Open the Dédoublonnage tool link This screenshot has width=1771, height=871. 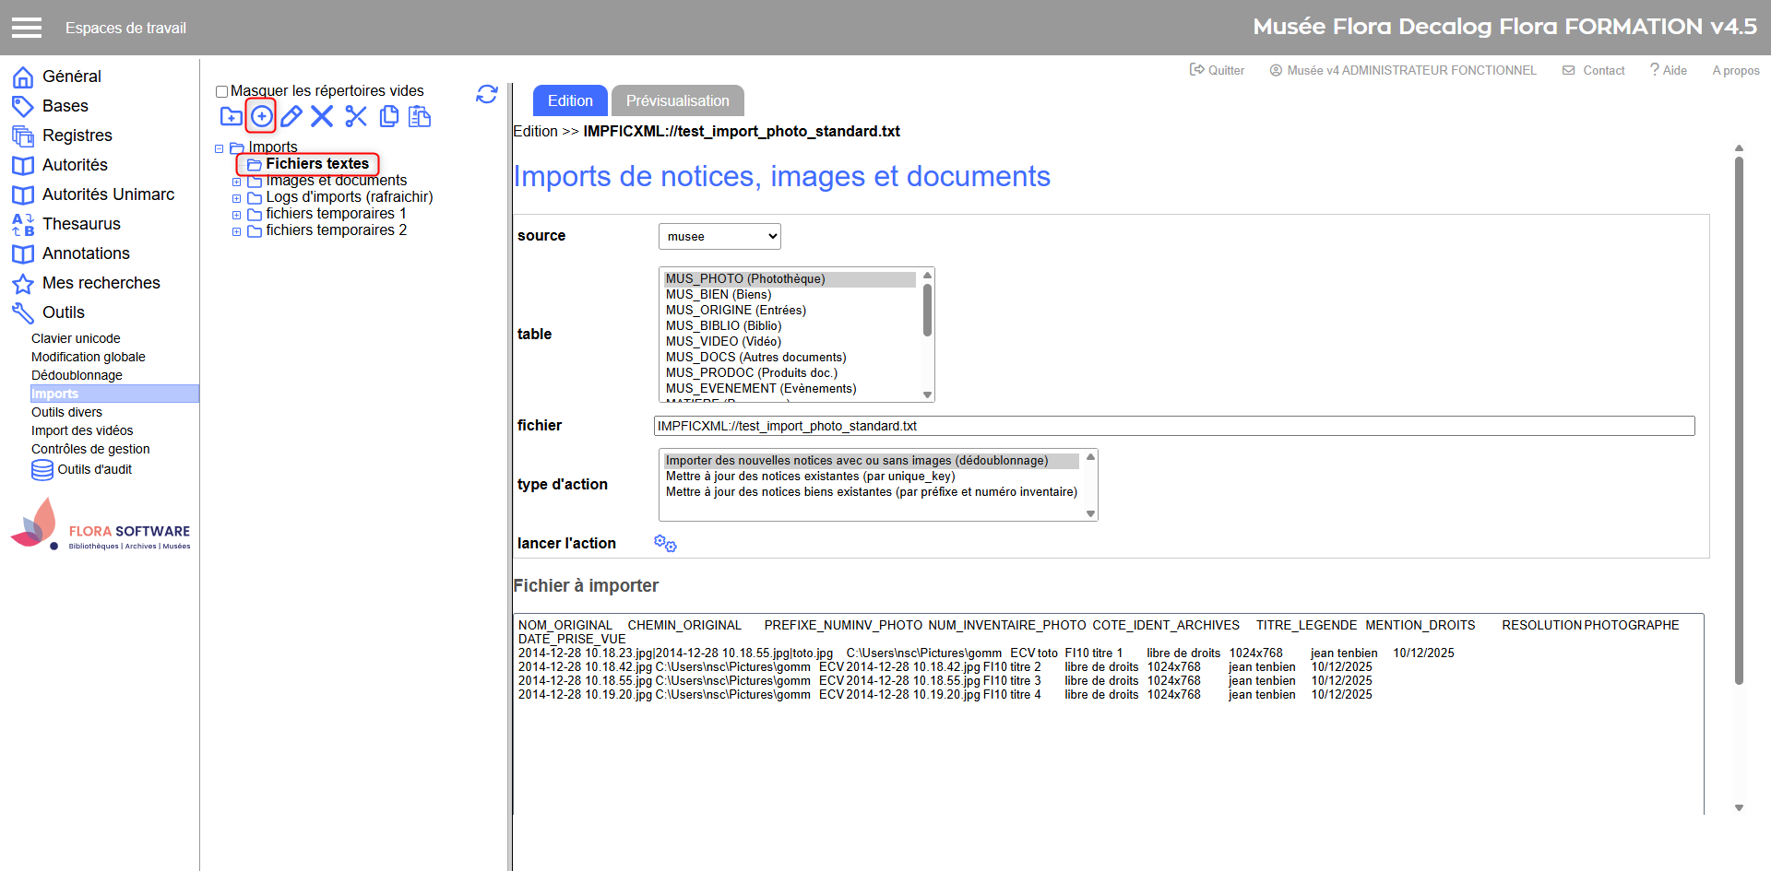[x=77, y=375]
